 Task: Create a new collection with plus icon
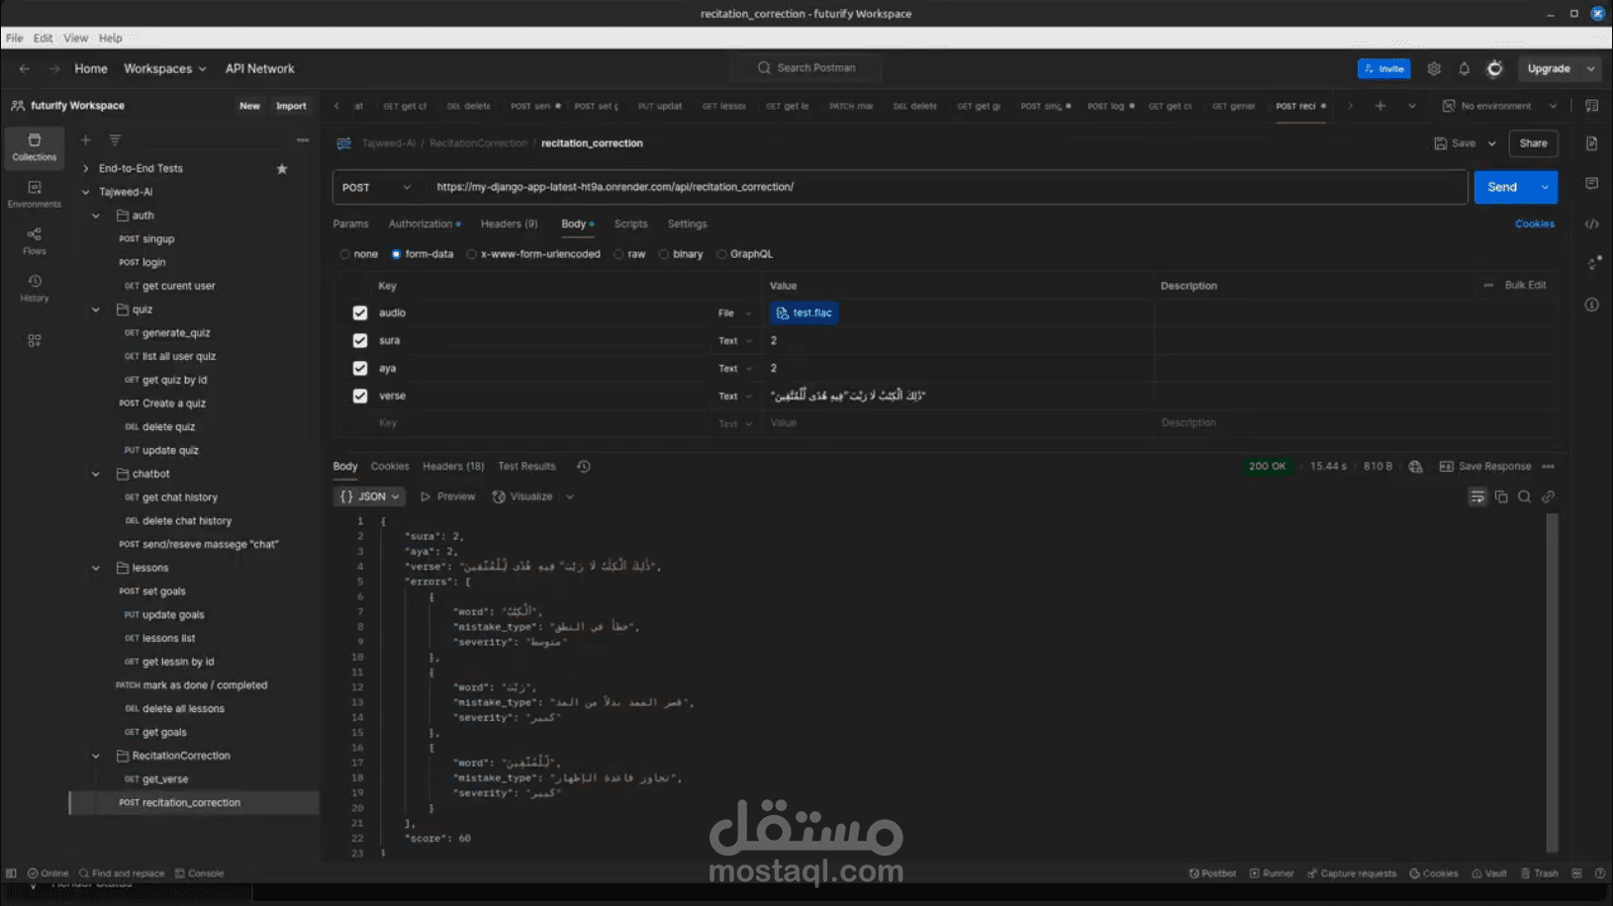point(86,140)
